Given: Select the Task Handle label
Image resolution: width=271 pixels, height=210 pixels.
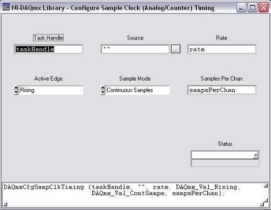Looking at the screenshot, I should tap(48, 38).
